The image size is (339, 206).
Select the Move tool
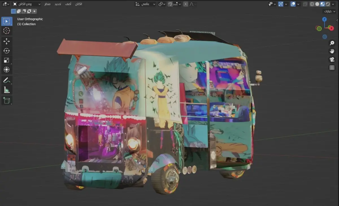point(6,41)
